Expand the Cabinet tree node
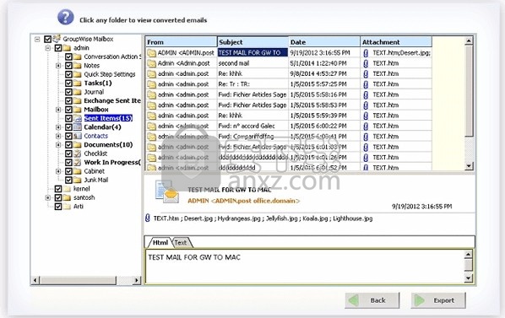This screenshot has width=505, height=318. [58, 171]
